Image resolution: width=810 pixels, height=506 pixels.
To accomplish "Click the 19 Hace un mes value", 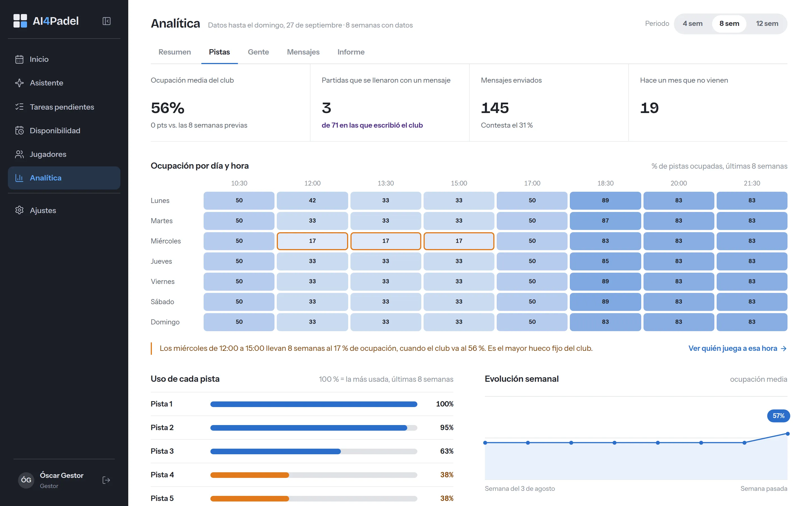I will pos(649,108).
